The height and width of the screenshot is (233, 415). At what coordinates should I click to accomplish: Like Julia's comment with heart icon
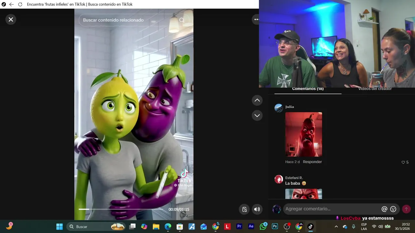403,162
